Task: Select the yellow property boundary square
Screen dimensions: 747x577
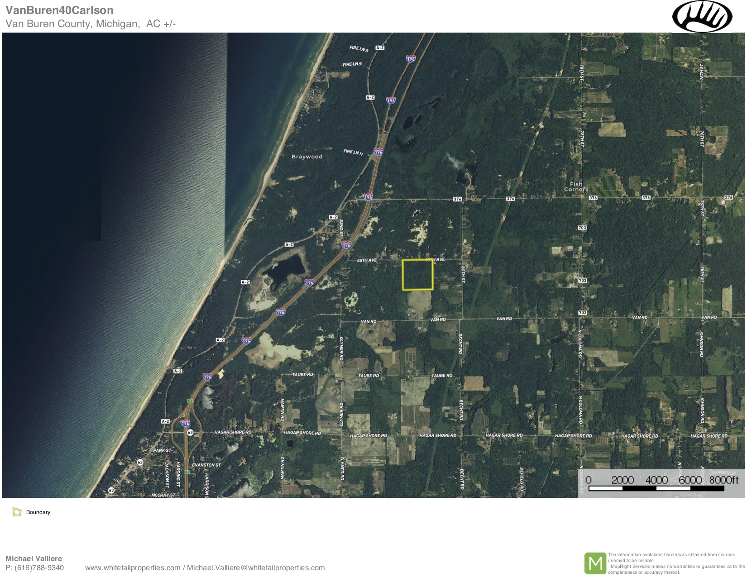Action: (417, 275)
